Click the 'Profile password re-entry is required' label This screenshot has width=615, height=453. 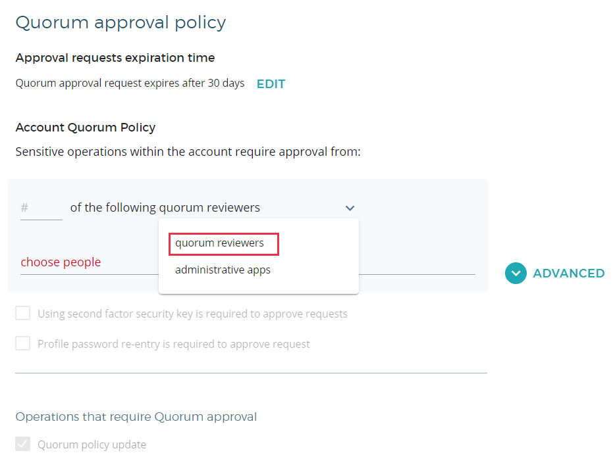coord(174,344)
